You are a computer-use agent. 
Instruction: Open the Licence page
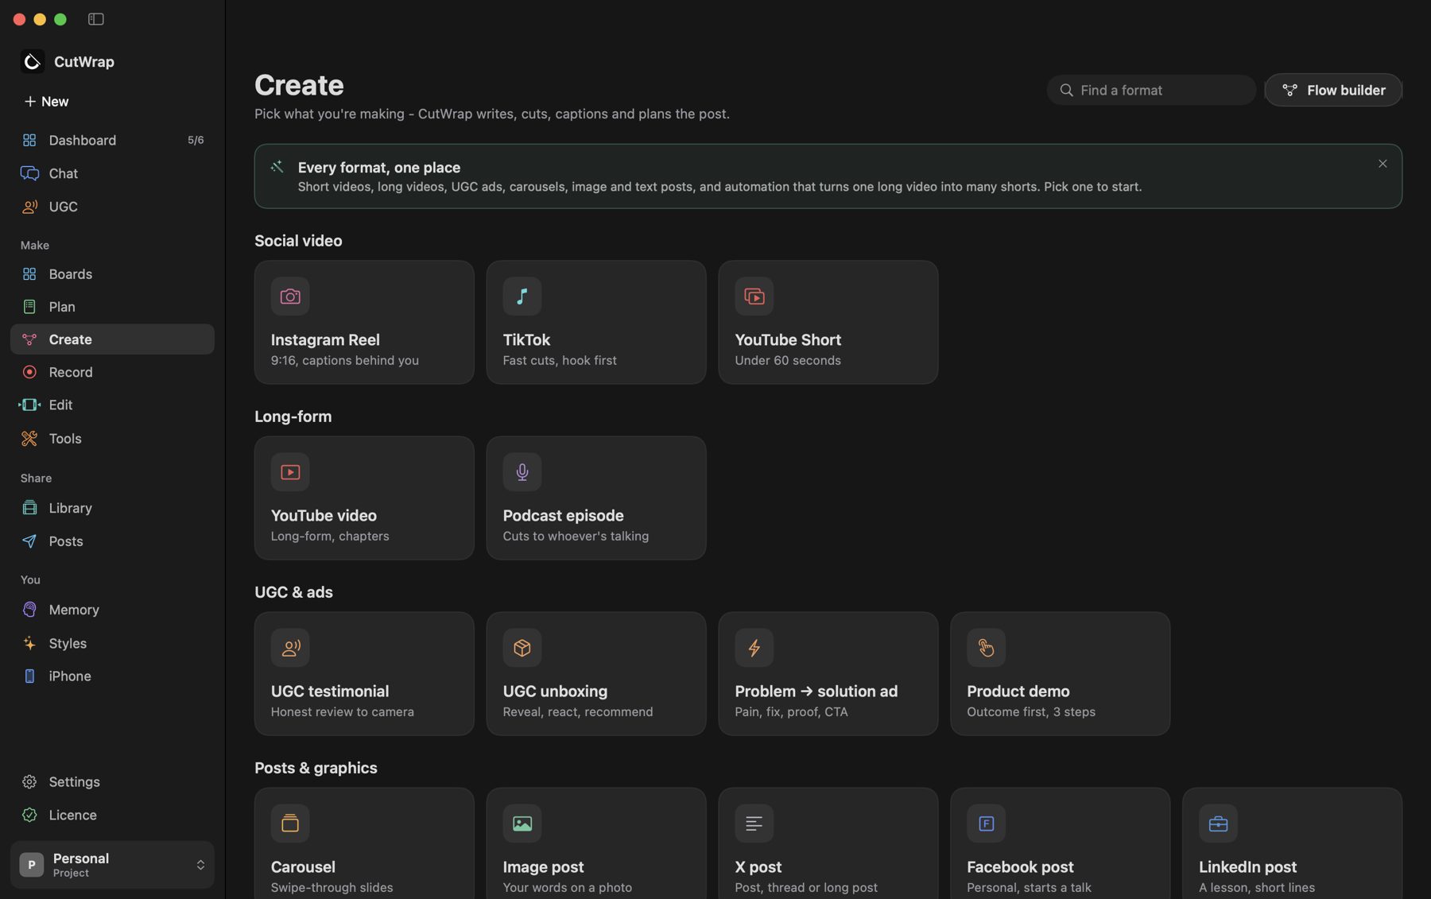click(x=112, y=816)
